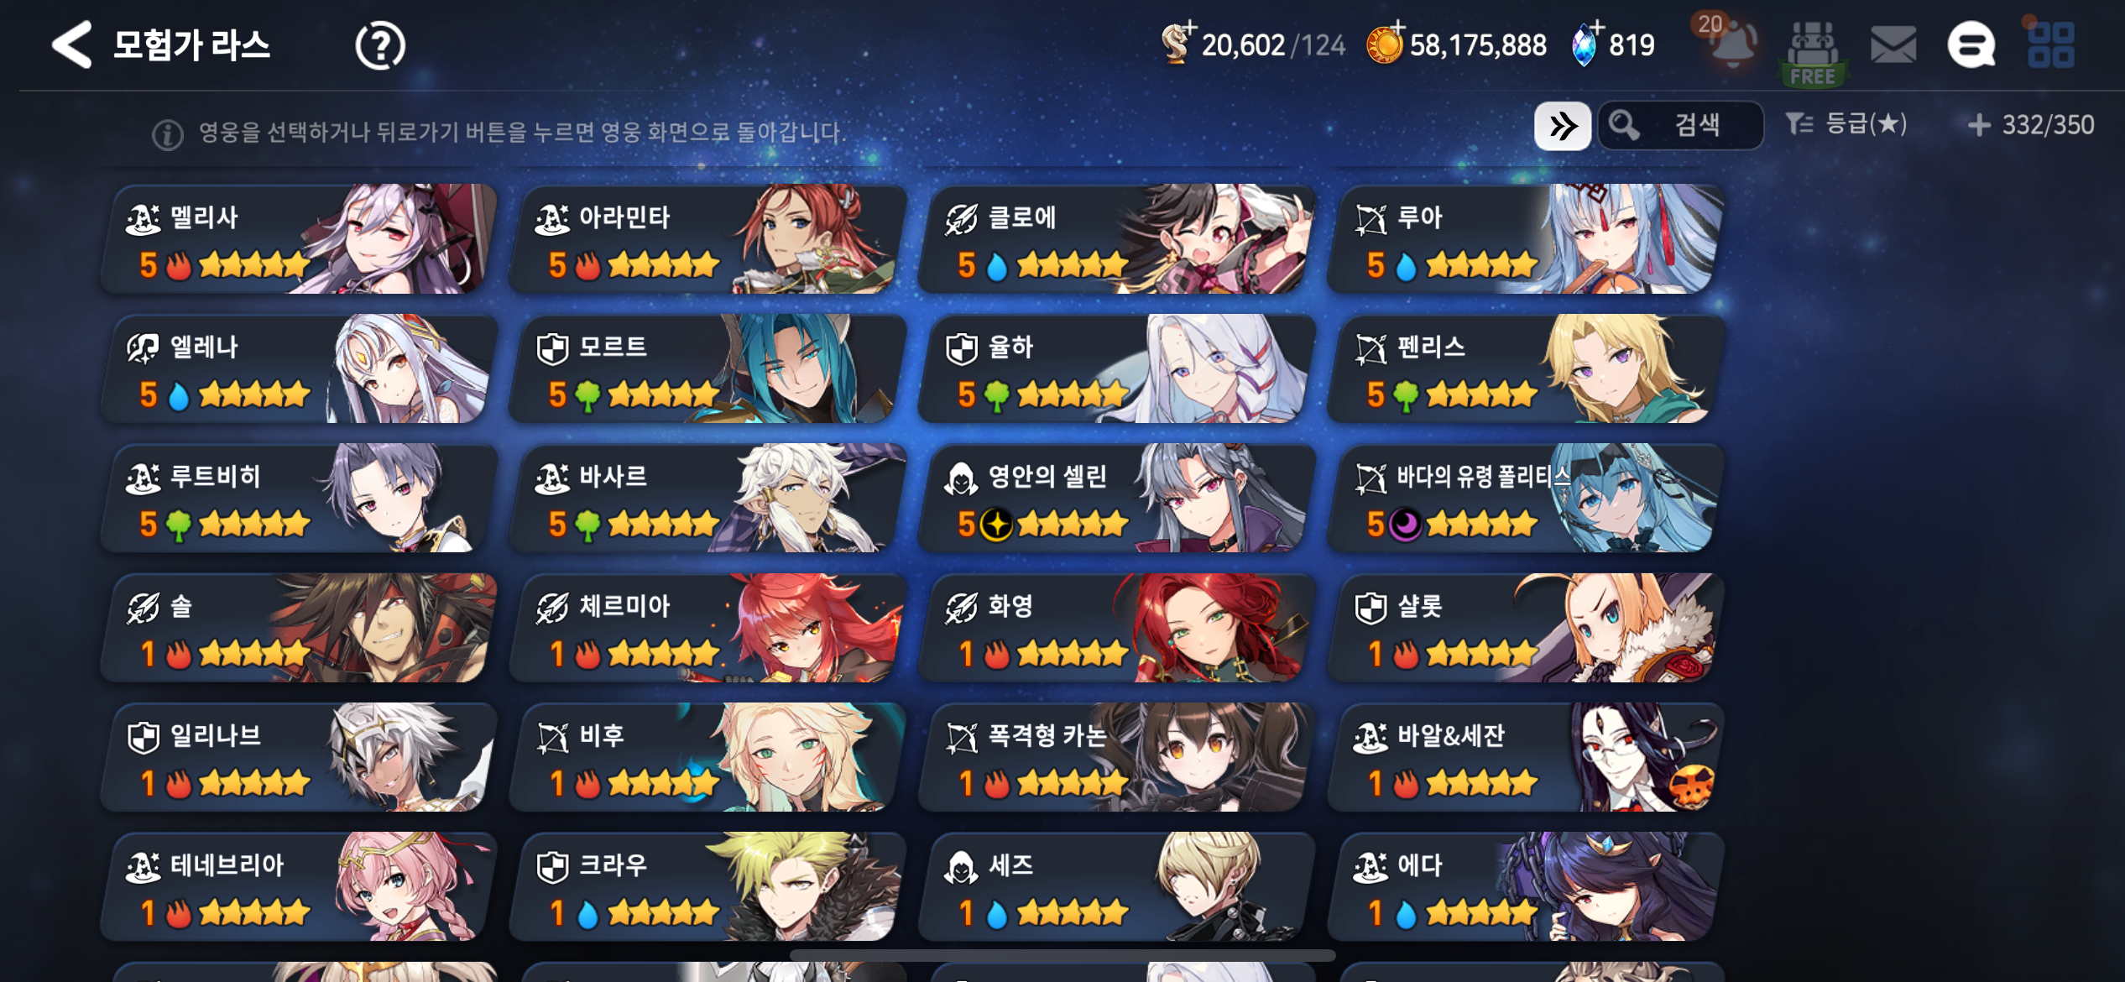Collapse the hero list with double-arrow button
2125x982 pixels.
1563,126
